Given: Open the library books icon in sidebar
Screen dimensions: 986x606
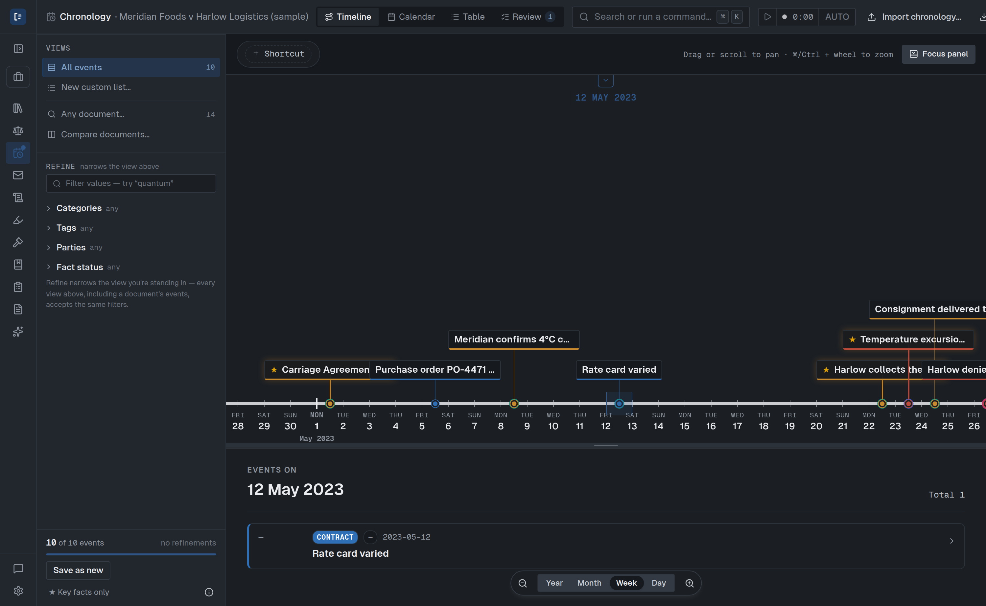Looking at the screenshot, I should [x=18, y=108].
